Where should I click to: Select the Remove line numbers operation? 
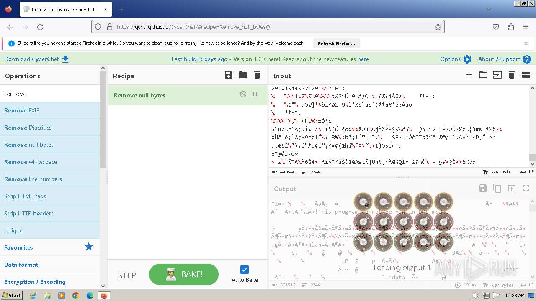click(50, 179)
